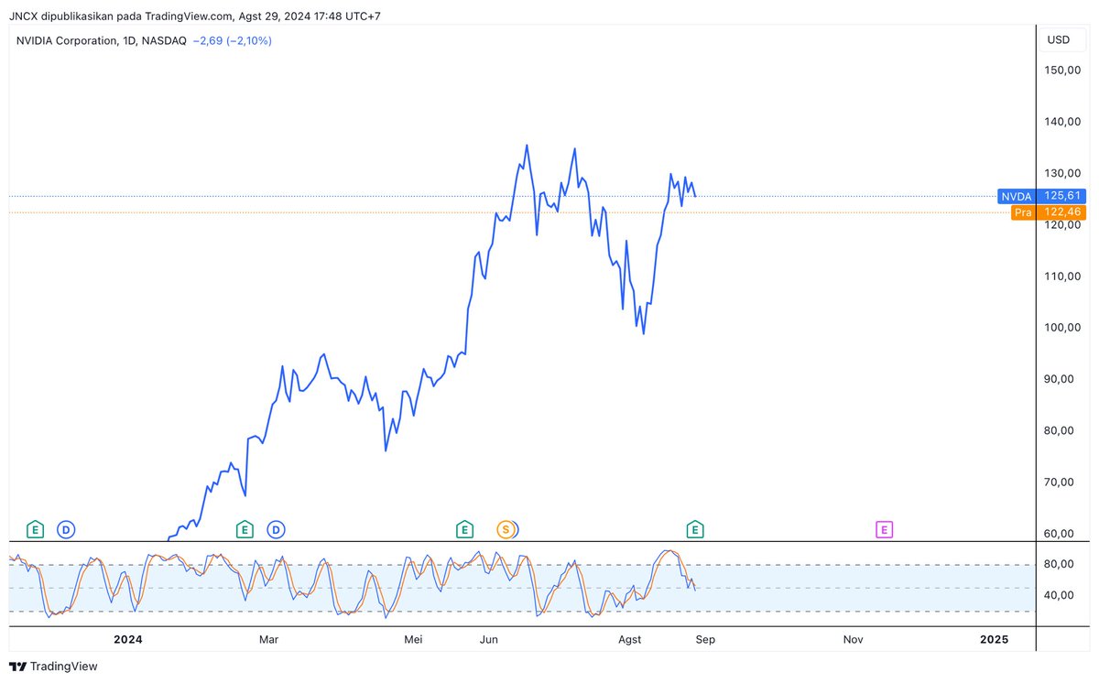Click the Mei time axis label
Screen dimensions: 1099x683
(x=413, y=639)
